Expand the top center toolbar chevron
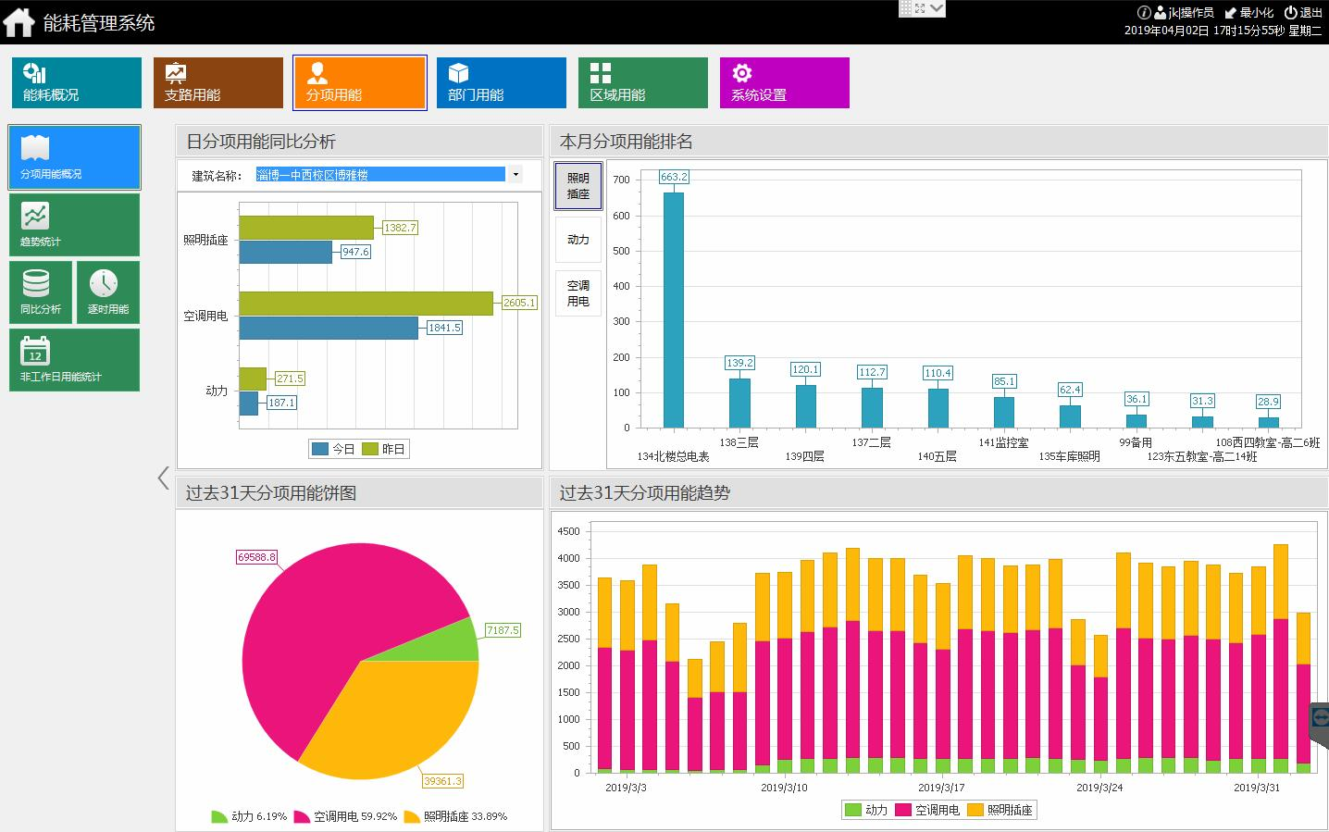Screen dimensions: 1329x832 [x=937, y=8]
